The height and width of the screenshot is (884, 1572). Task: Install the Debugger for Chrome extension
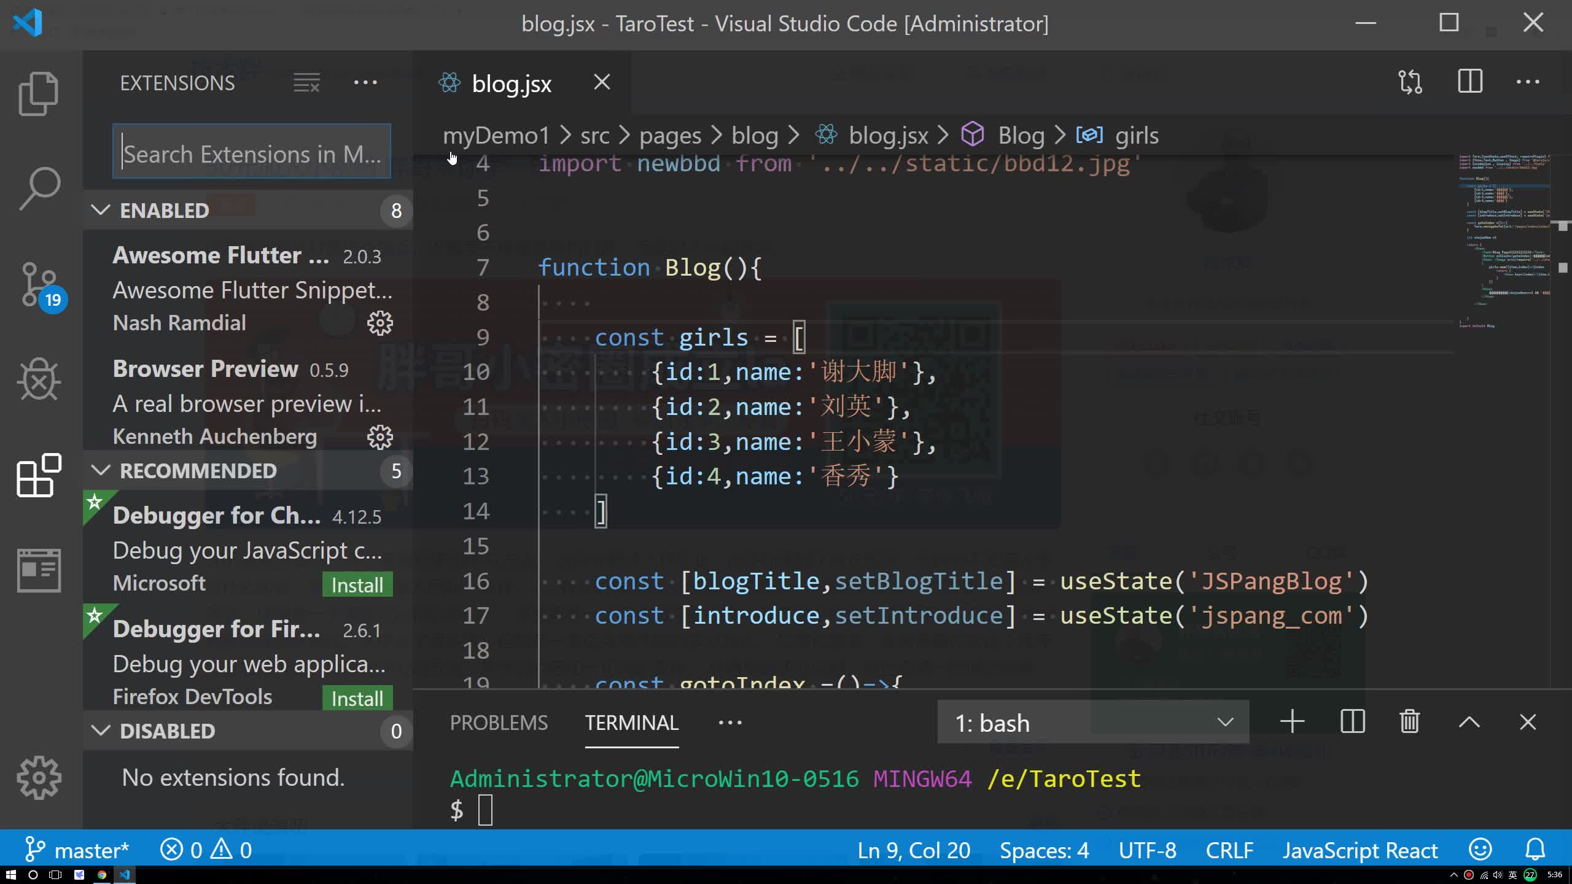point(357,584)
